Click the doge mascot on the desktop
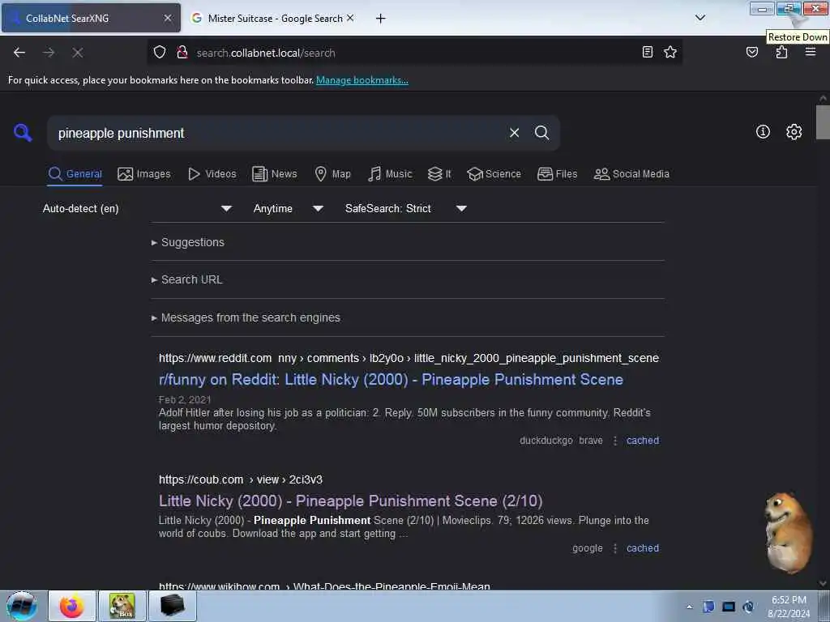 788,533
